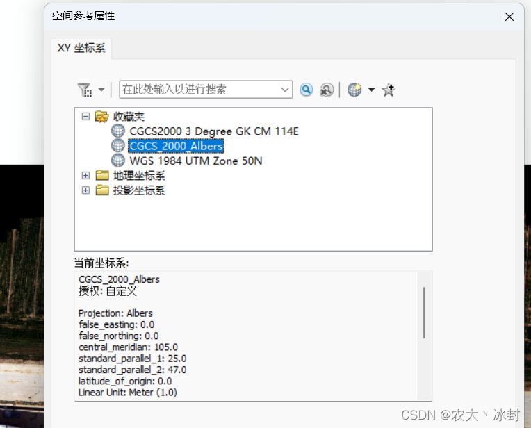Expand the 地理坐标系 folder
The height and width of the screenshot is (428, 531).
pyautogui.click(x=85, y=175)
